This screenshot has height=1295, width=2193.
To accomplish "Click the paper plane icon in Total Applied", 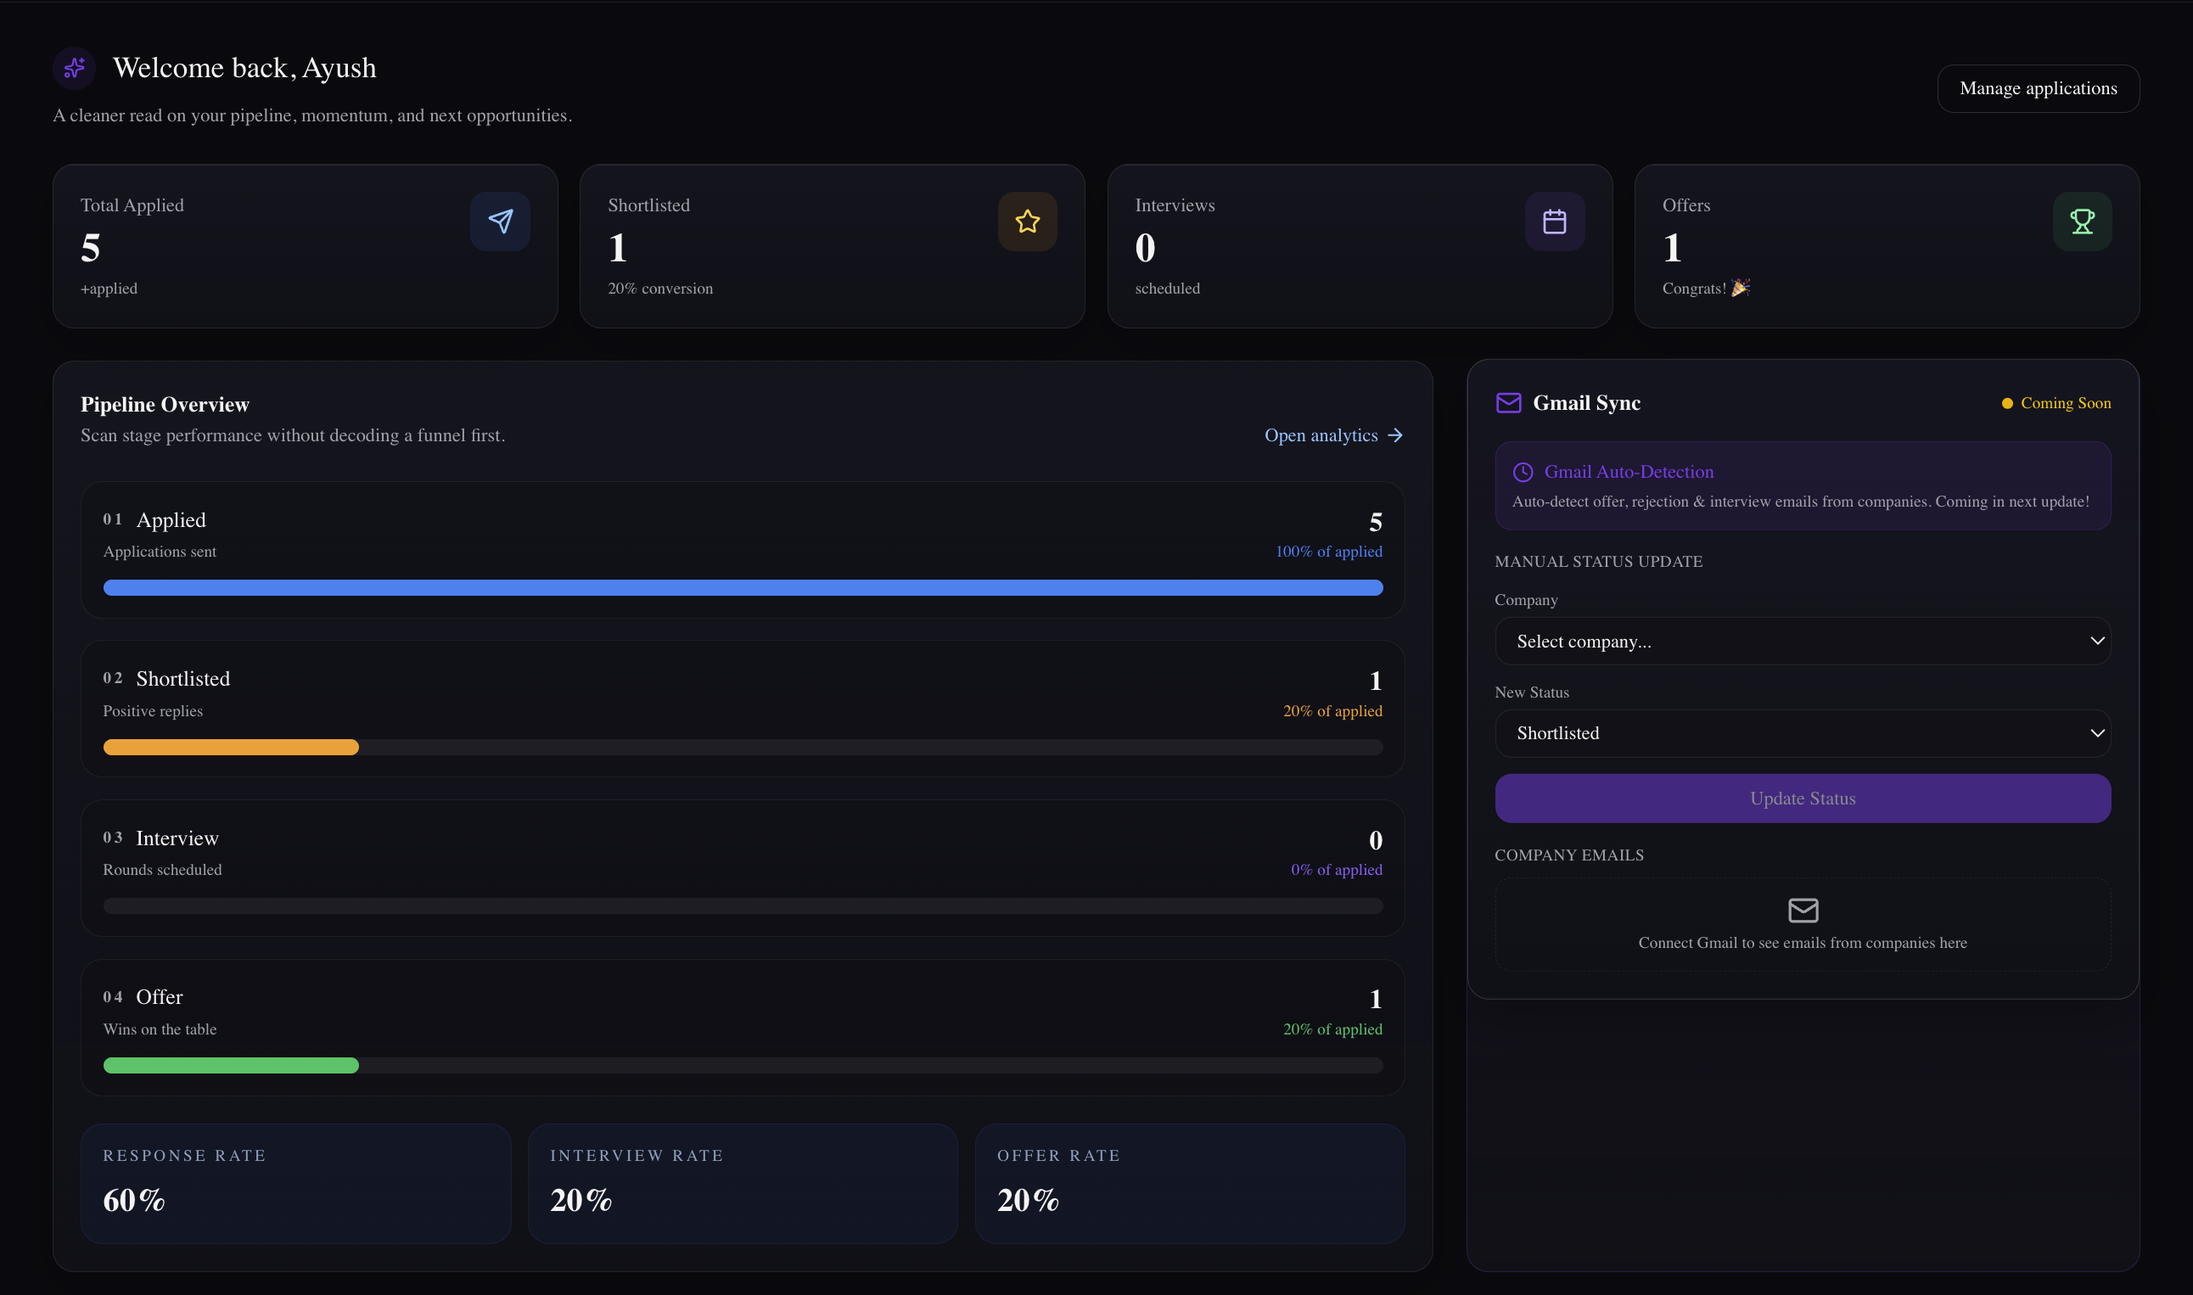I will click(x=500, y=221).
